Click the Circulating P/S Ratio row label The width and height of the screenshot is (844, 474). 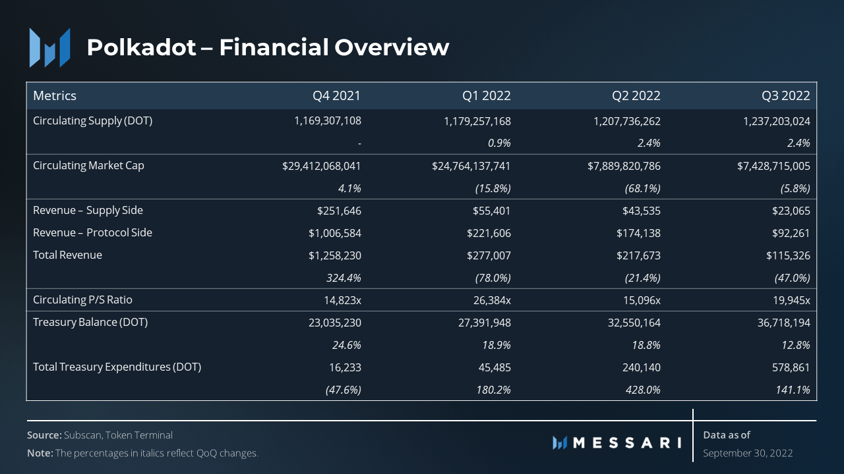tap(82, 300)
